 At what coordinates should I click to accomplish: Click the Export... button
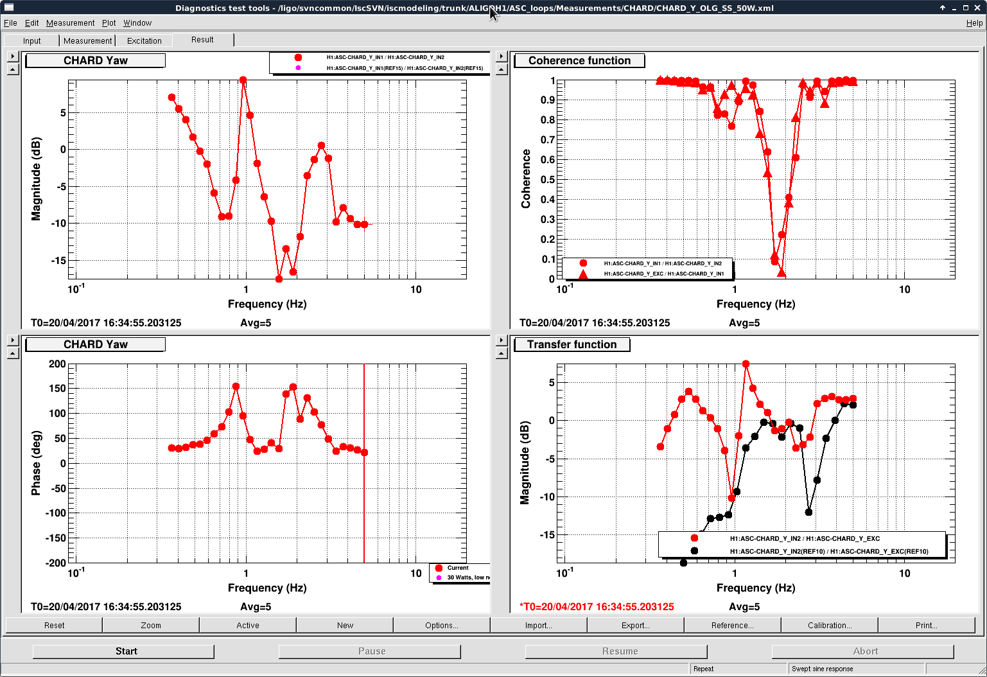(636, 625)
